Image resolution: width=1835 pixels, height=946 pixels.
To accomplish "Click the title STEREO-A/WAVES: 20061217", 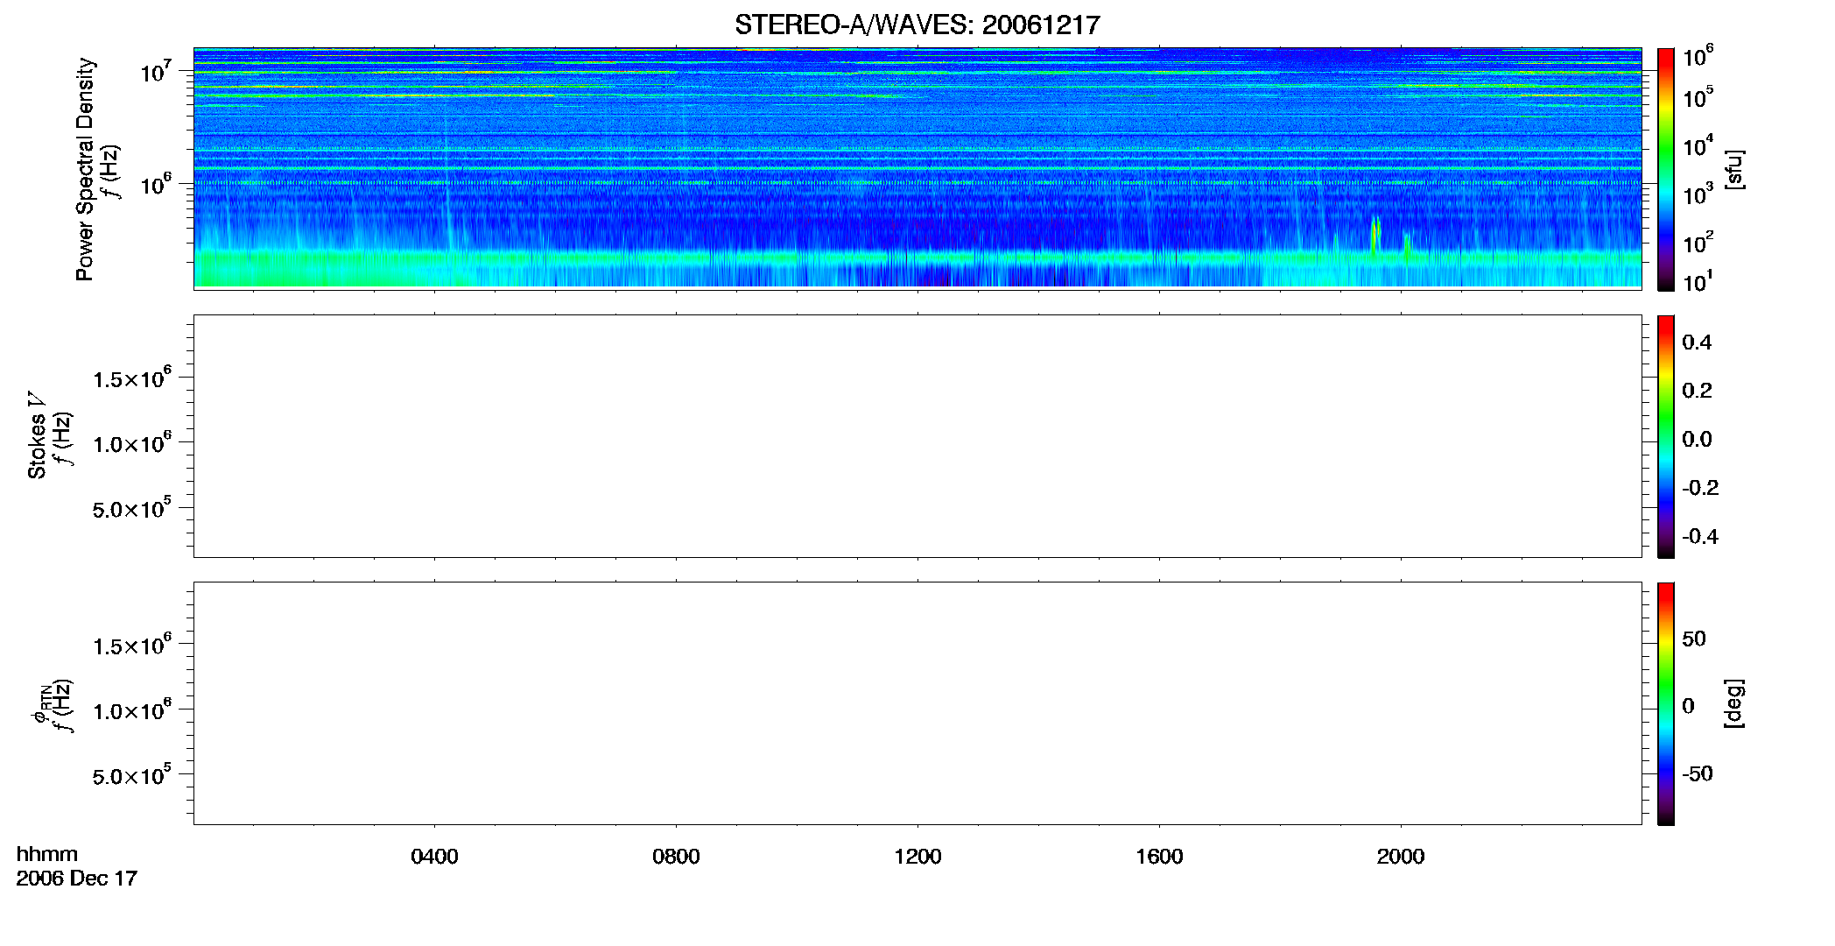I will tap(917, 25).
